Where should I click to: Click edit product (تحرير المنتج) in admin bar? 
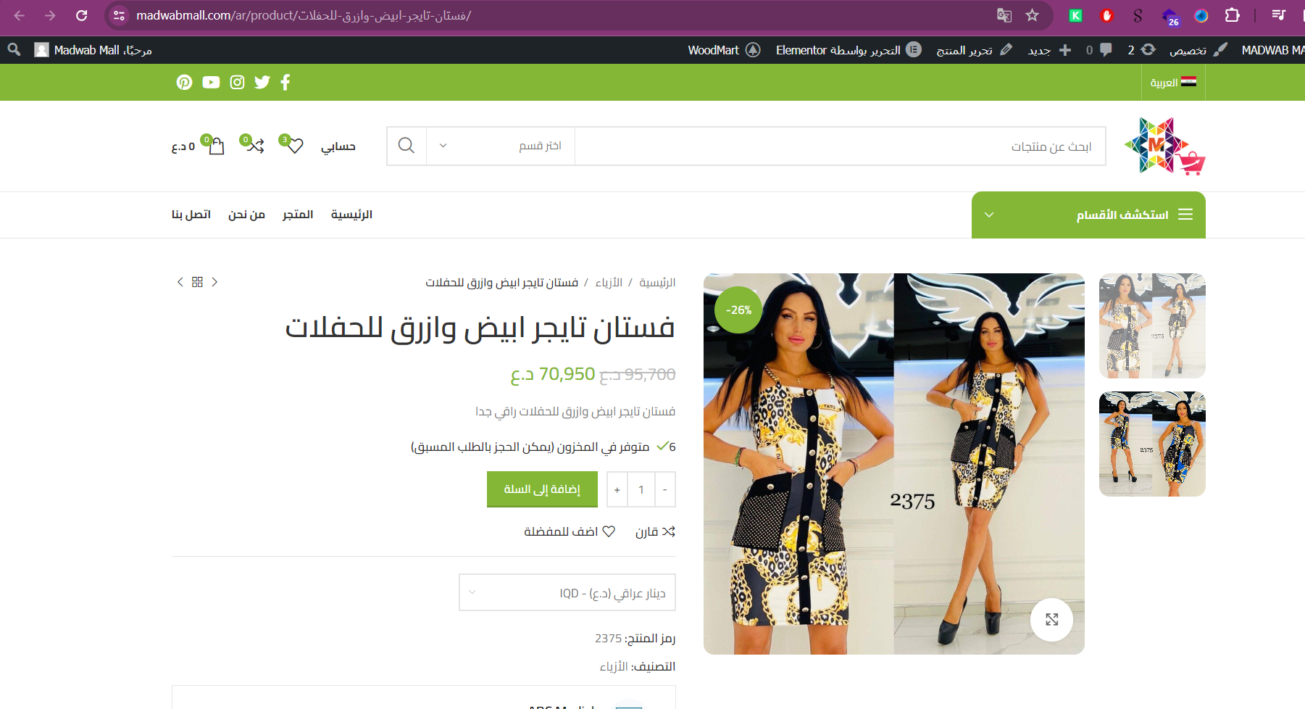(x=974, y=50)
